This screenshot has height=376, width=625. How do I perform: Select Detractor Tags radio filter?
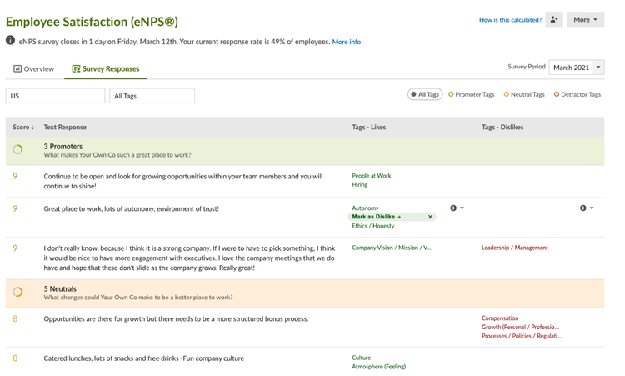click(577, 94)
